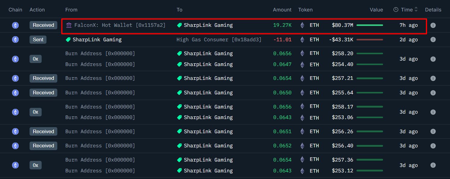Screen dimensions: 450x179
Task: Click the tag icon beside SharpLink Gaming sender
Action: coord(68,39)
